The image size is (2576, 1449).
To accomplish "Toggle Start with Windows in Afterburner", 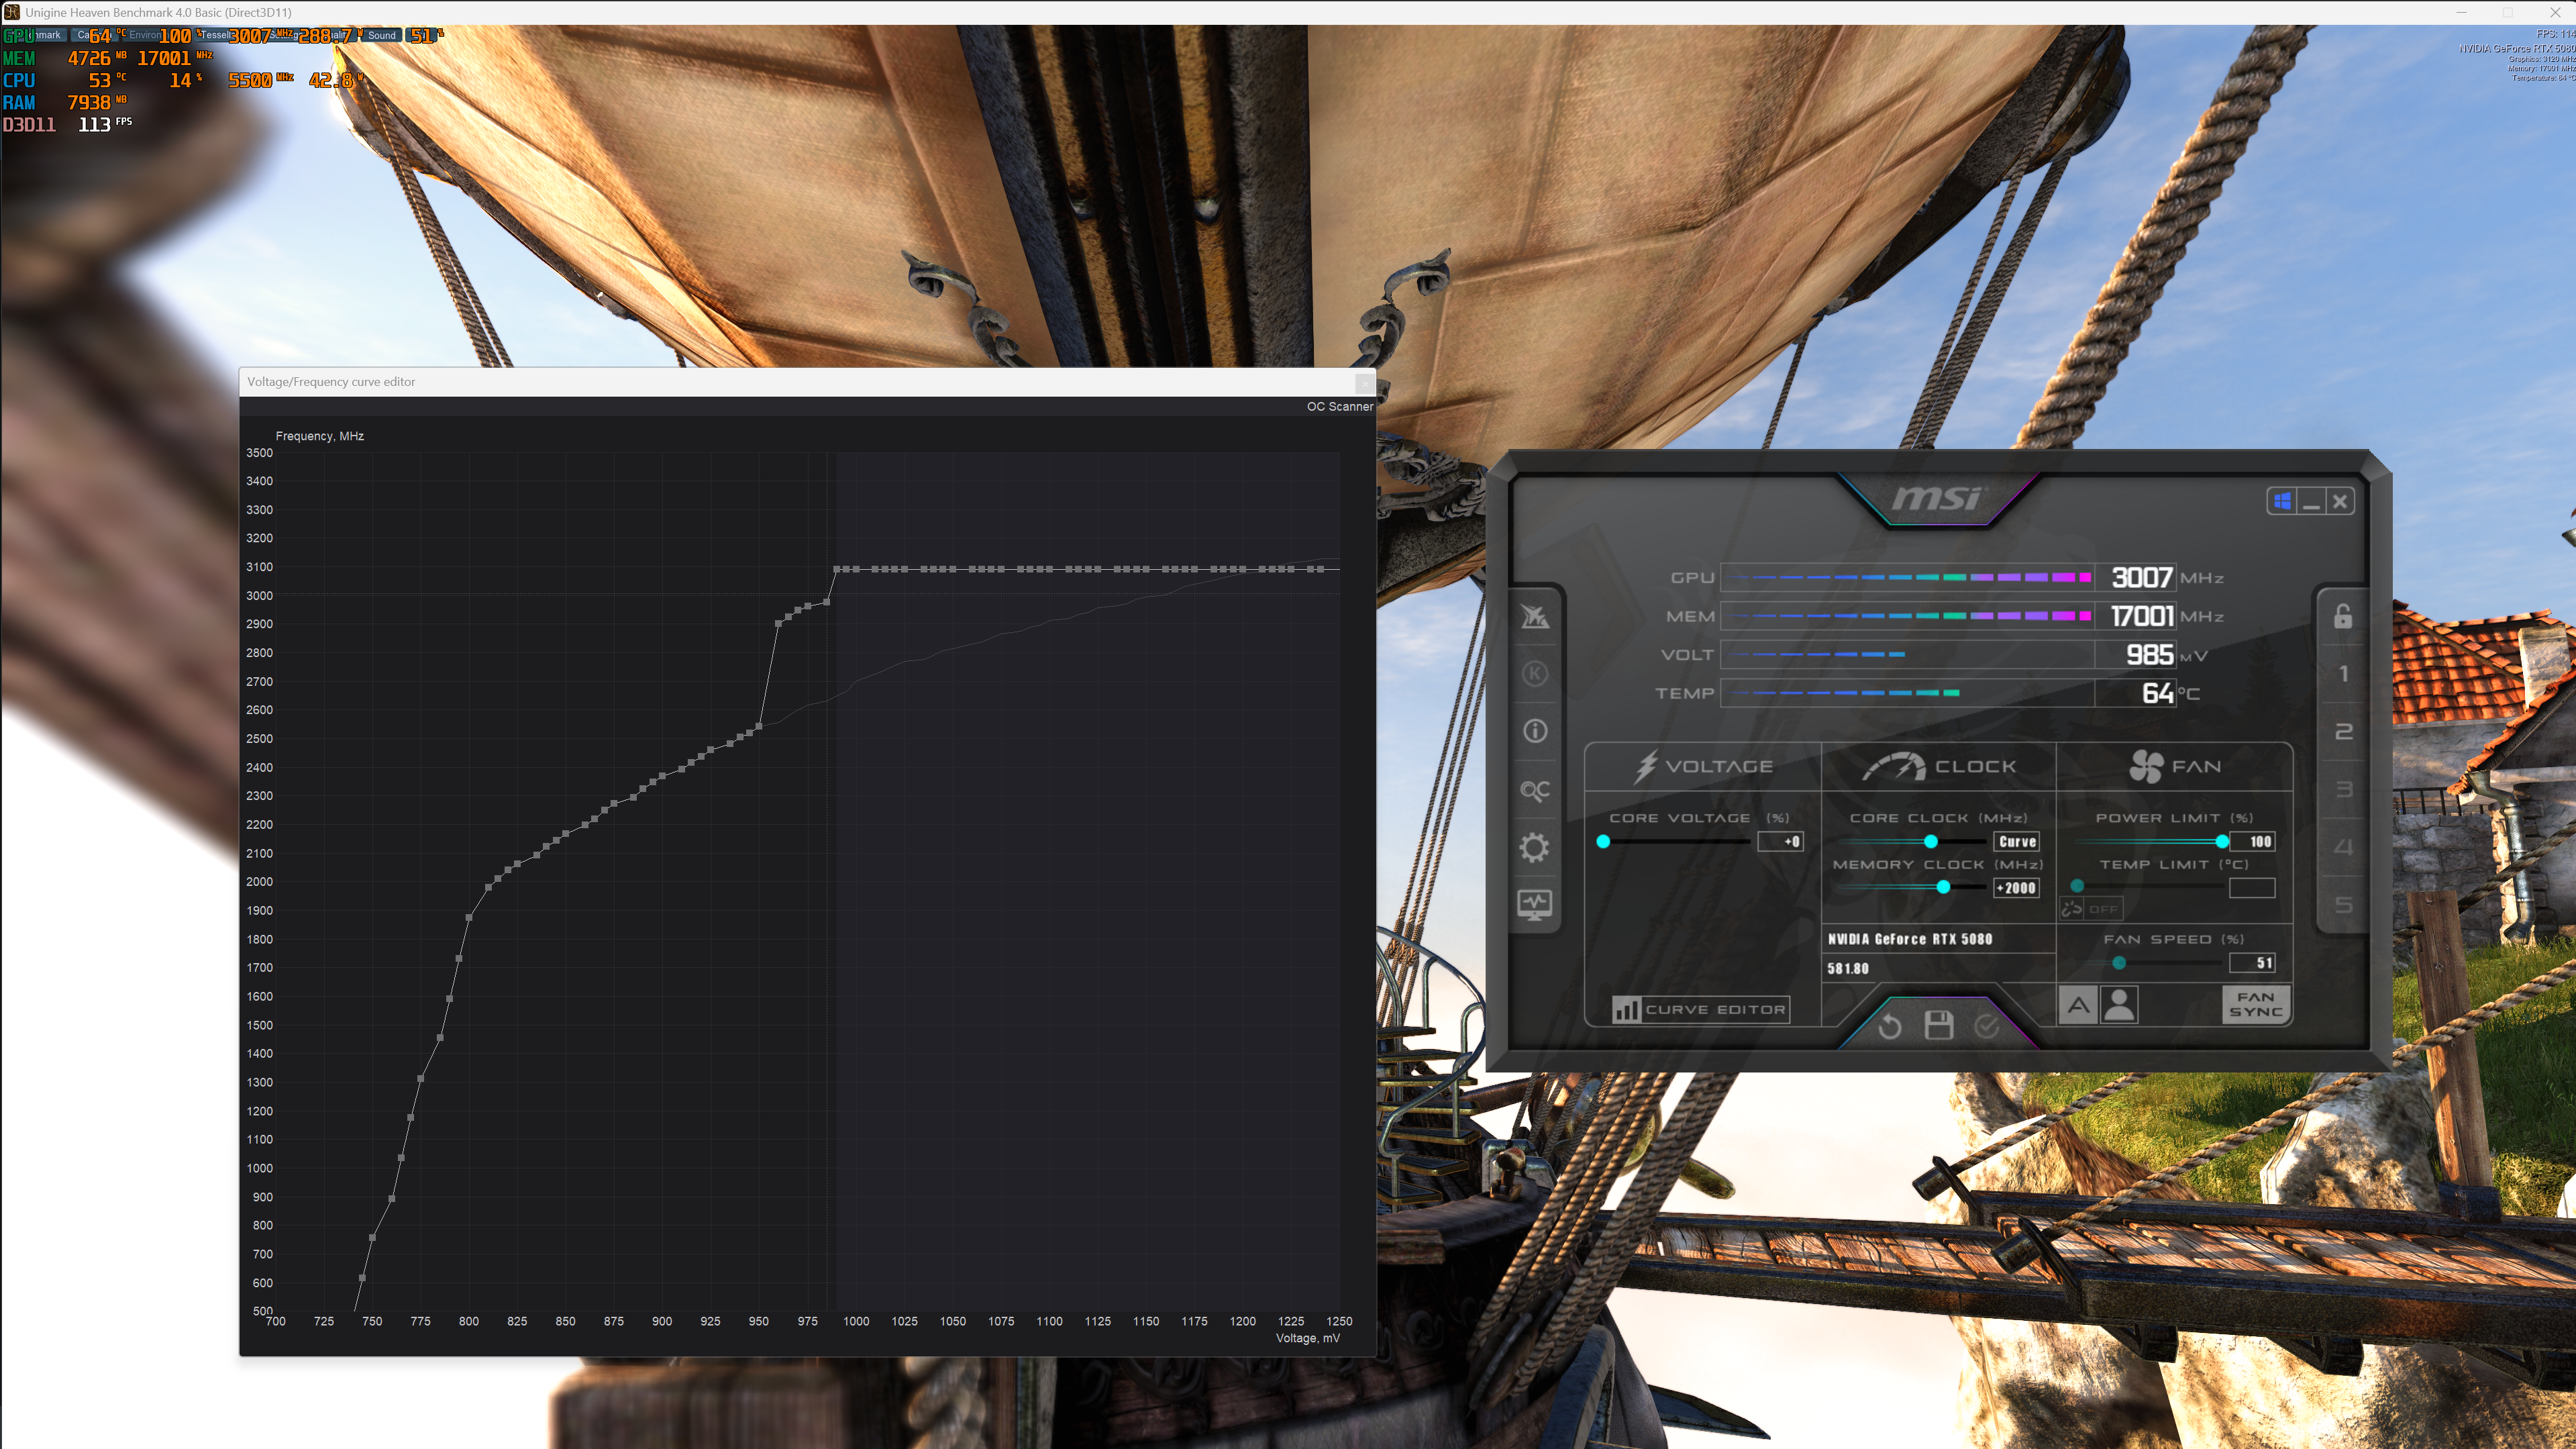I will (2282, 501).
